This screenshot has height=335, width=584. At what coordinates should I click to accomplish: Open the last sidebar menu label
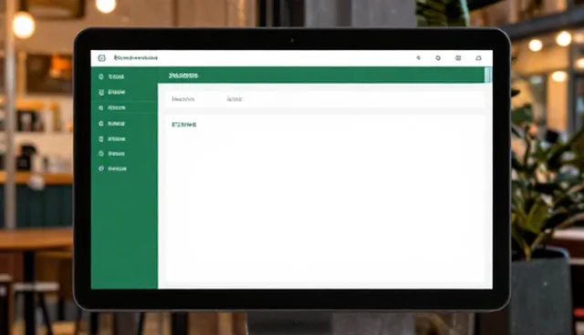(x=118, y=168)
